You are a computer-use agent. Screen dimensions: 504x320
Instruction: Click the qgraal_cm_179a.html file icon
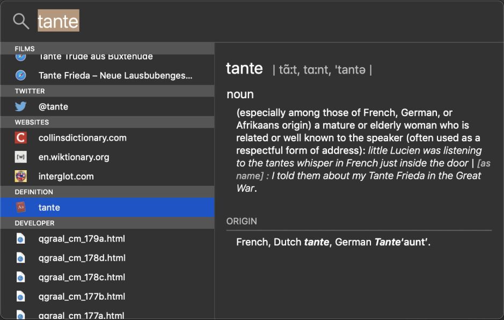21,239
